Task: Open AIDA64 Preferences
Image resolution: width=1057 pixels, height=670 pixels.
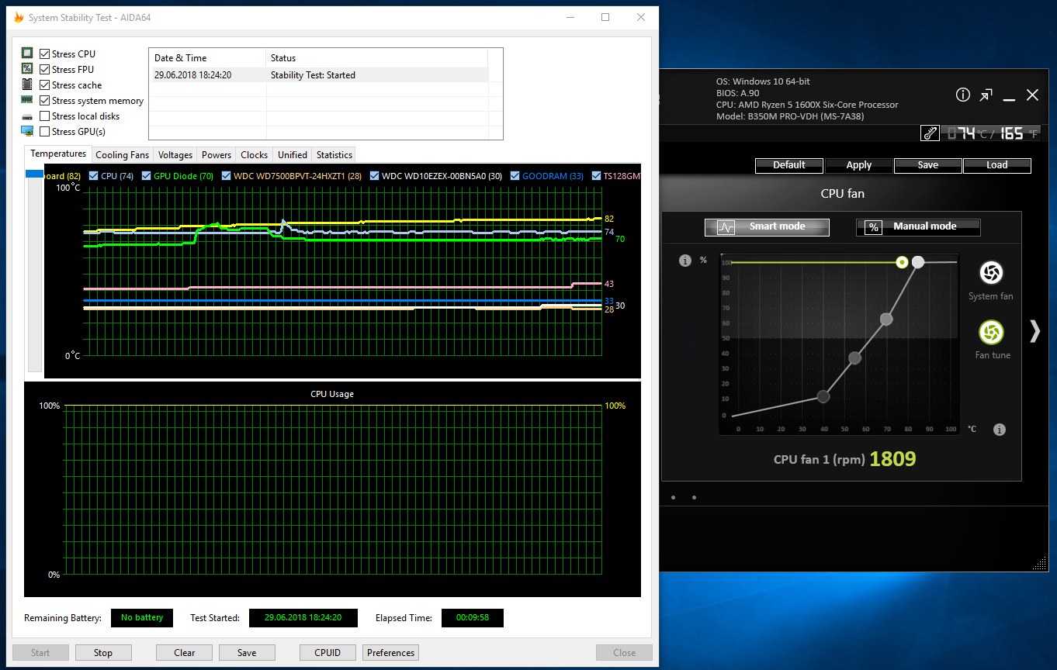Action: [391, 653]
